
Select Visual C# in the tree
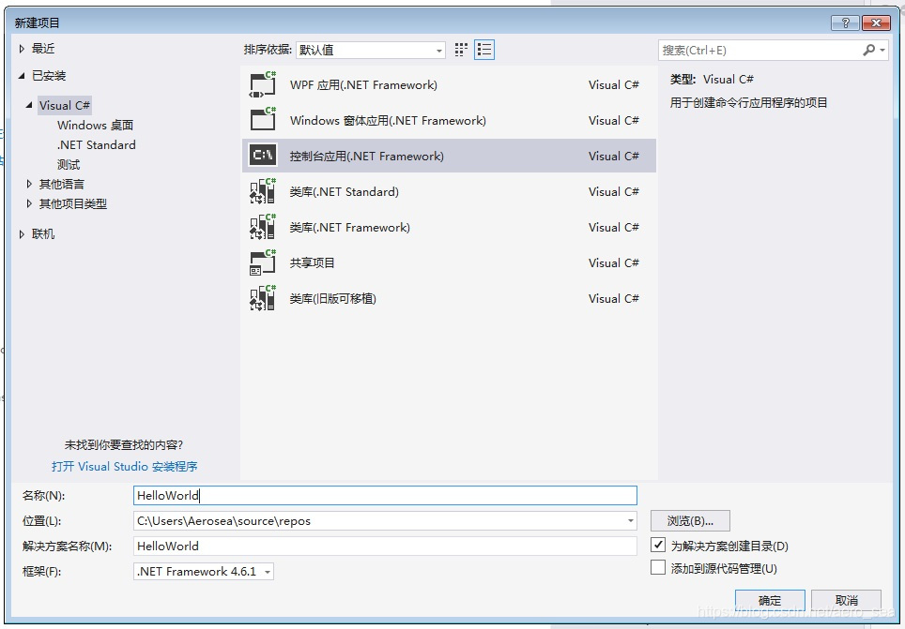(65, 105)
